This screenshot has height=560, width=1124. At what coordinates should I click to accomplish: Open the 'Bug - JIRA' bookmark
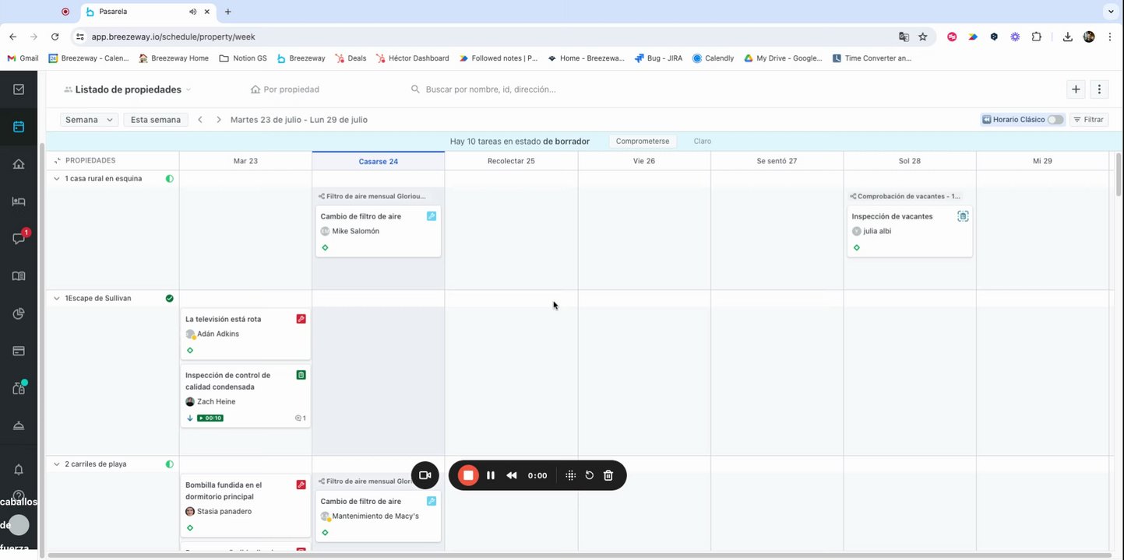tap(658, 58)
